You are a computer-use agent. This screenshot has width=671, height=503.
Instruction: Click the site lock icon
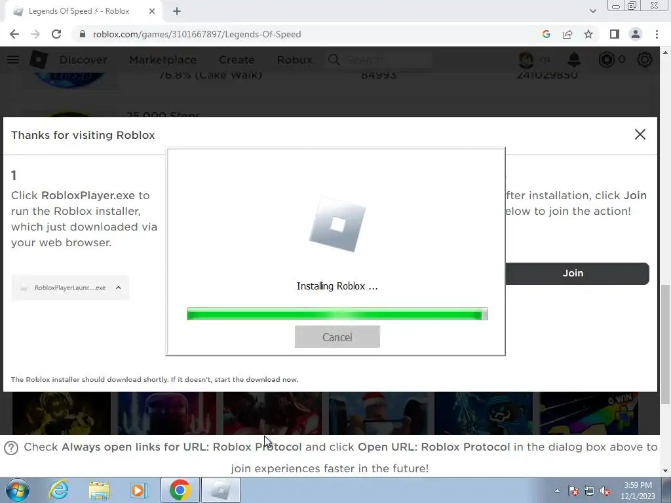83,34
